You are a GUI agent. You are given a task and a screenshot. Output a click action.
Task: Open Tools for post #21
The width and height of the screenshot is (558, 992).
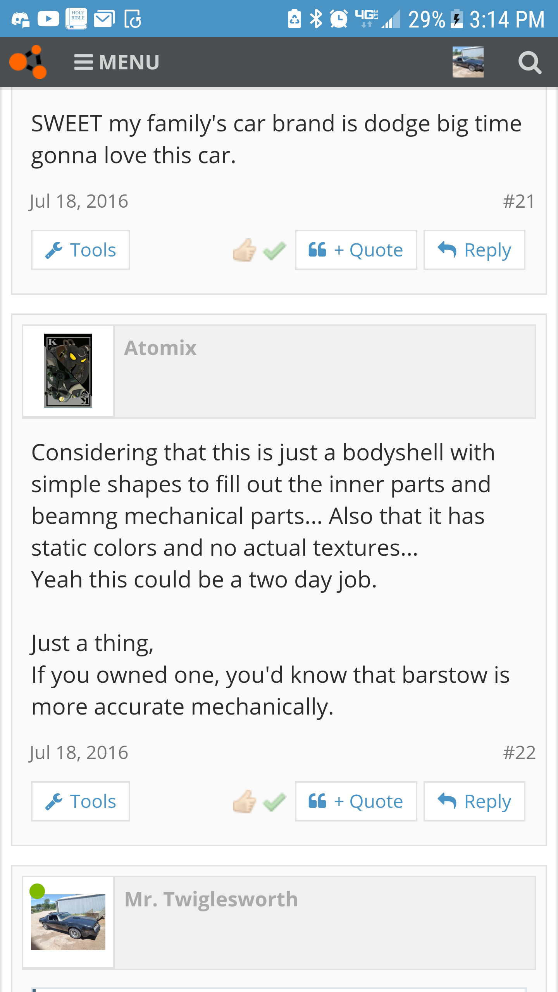tap(81, 250)
